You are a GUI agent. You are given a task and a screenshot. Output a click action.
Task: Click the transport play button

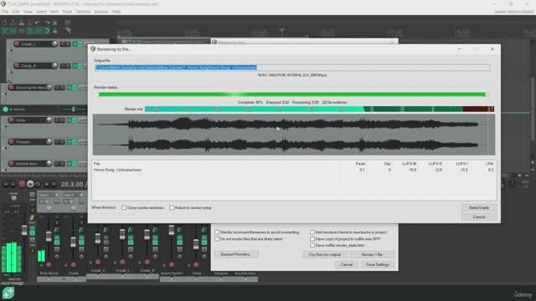tap(30, 184)
